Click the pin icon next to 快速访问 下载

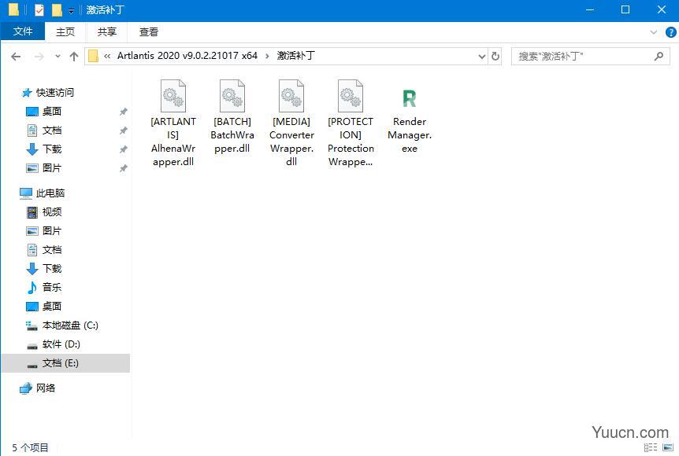coord(124,149)
